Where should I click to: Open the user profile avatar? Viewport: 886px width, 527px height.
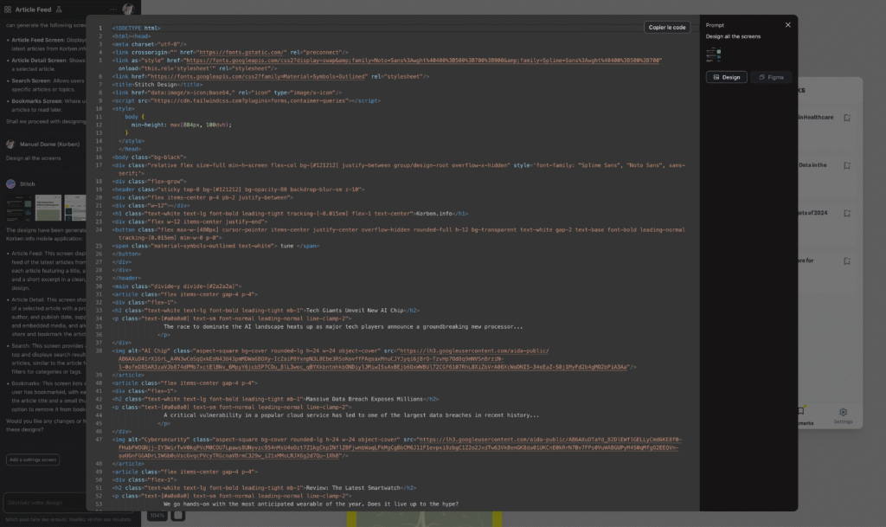coord(128,9)
